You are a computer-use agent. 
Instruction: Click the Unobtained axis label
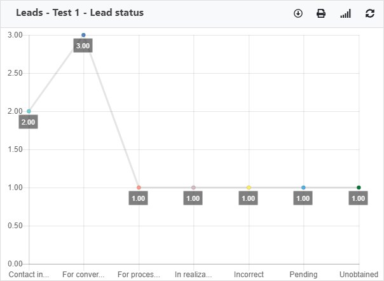coord(359,275)
